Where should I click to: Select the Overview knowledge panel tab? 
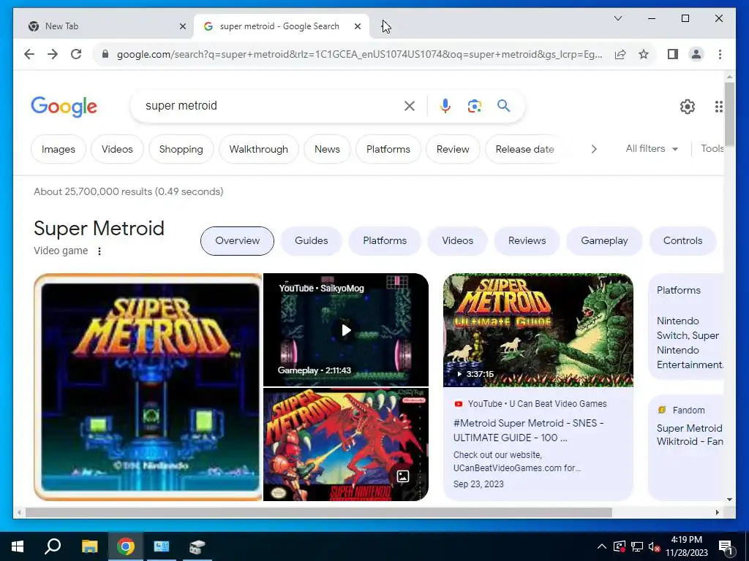[x=238, y=241]
